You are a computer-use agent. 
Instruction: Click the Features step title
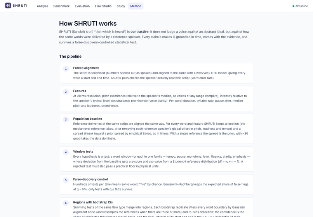(80, 91)
